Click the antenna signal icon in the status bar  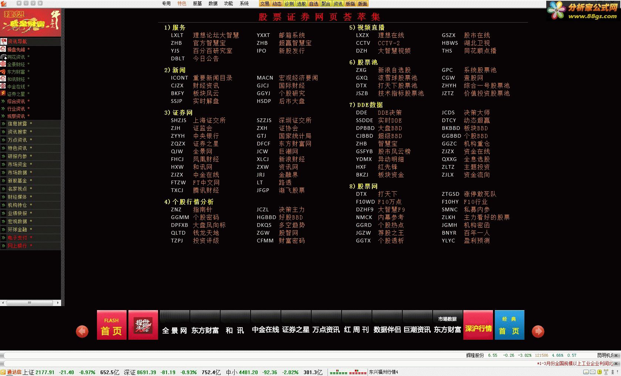coord(606,372)
